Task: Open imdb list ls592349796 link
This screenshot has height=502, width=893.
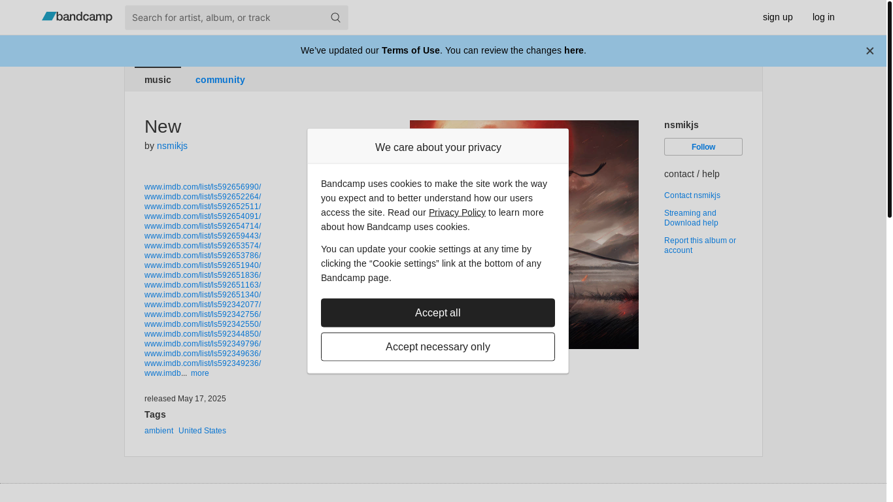Action: [203, 344]
